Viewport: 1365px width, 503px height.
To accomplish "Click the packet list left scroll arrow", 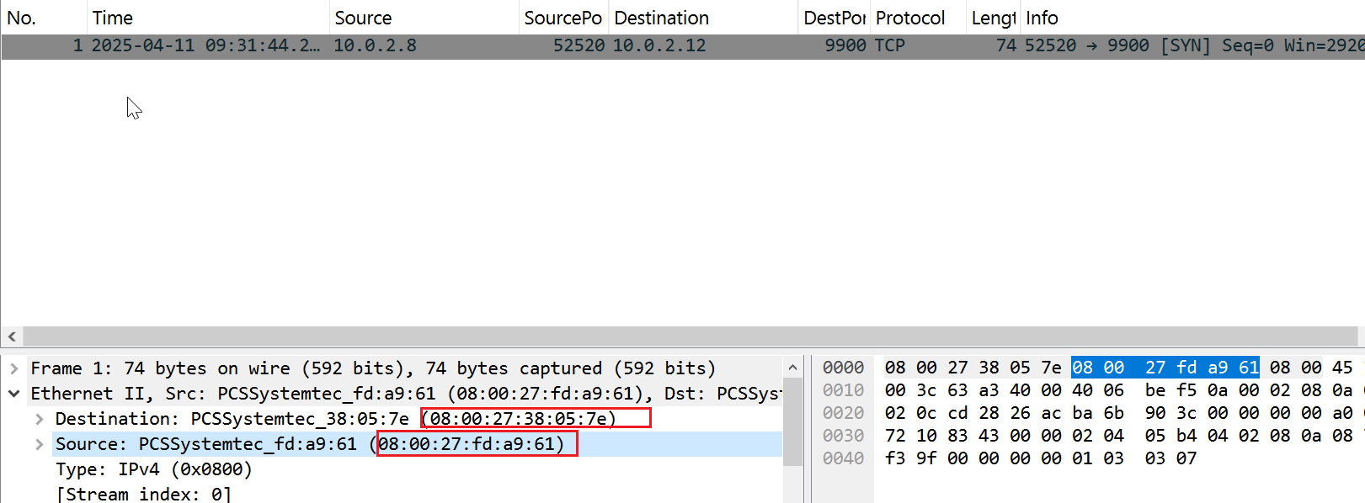I will (x=12, y=336).
